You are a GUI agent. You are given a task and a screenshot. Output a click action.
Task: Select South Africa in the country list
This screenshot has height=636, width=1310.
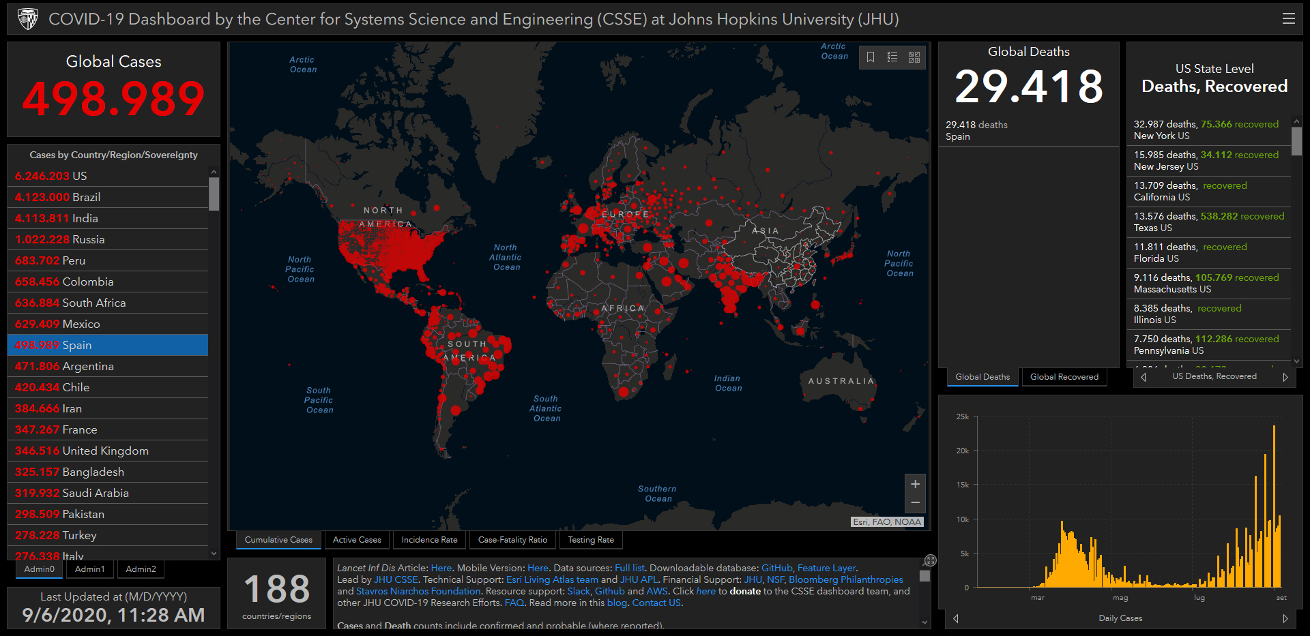108,303
